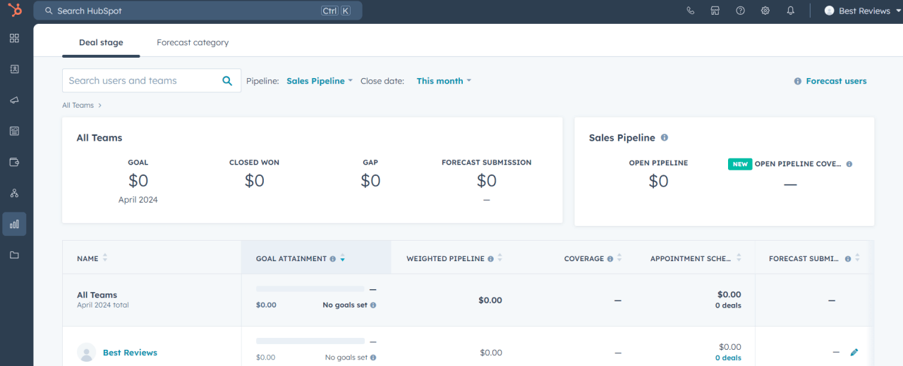Viewport: 903px width, 366px height.
Task: Focus the Search HubSpot field
Action: (198, 11)
